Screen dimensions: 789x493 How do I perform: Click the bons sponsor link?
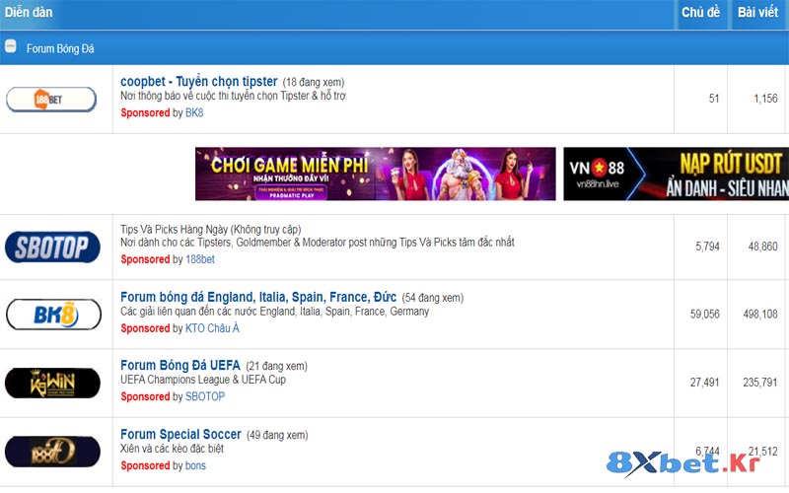pos(195,465)
